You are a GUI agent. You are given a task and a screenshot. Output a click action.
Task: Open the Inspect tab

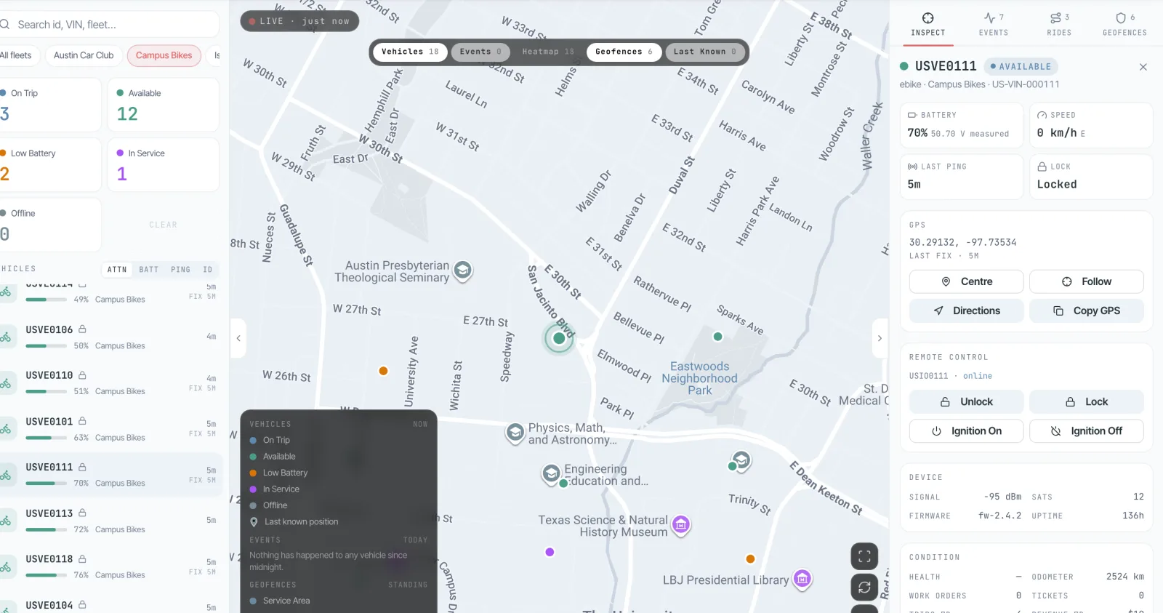pos(927,24)
